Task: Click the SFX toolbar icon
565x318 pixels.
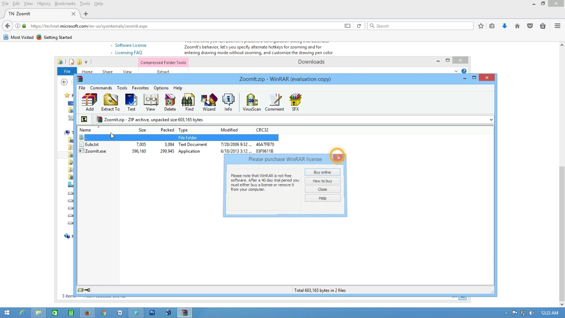Action: point(295,102)
